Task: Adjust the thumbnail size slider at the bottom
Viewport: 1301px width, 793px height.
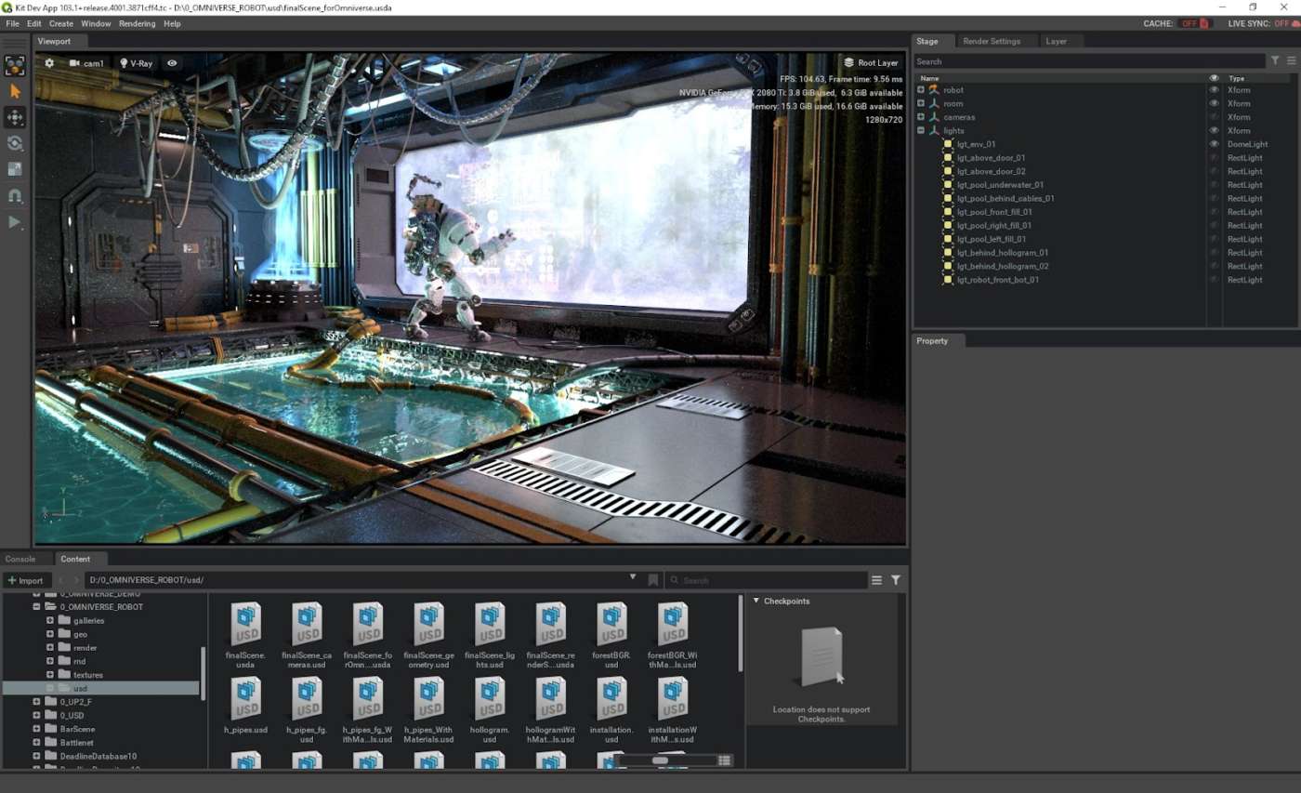Action: (660, 760)
